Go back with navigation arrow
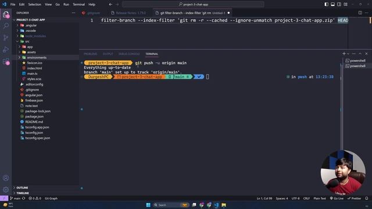This screenshot has width=372, height=209. click(110, 4)
